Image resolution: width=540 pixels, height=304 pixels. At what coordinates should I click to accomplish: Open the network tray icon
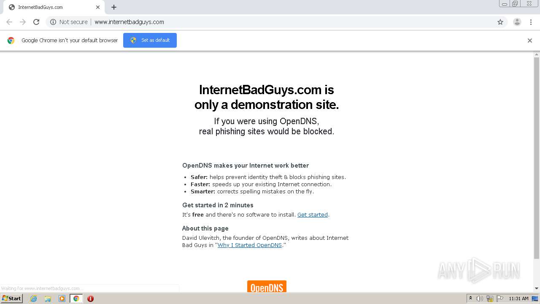pos(490,299)
